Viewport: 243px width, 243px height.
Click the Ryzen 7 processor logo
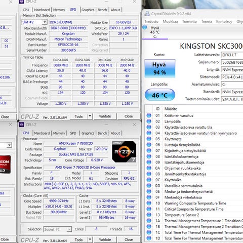(x=124, y=151)
